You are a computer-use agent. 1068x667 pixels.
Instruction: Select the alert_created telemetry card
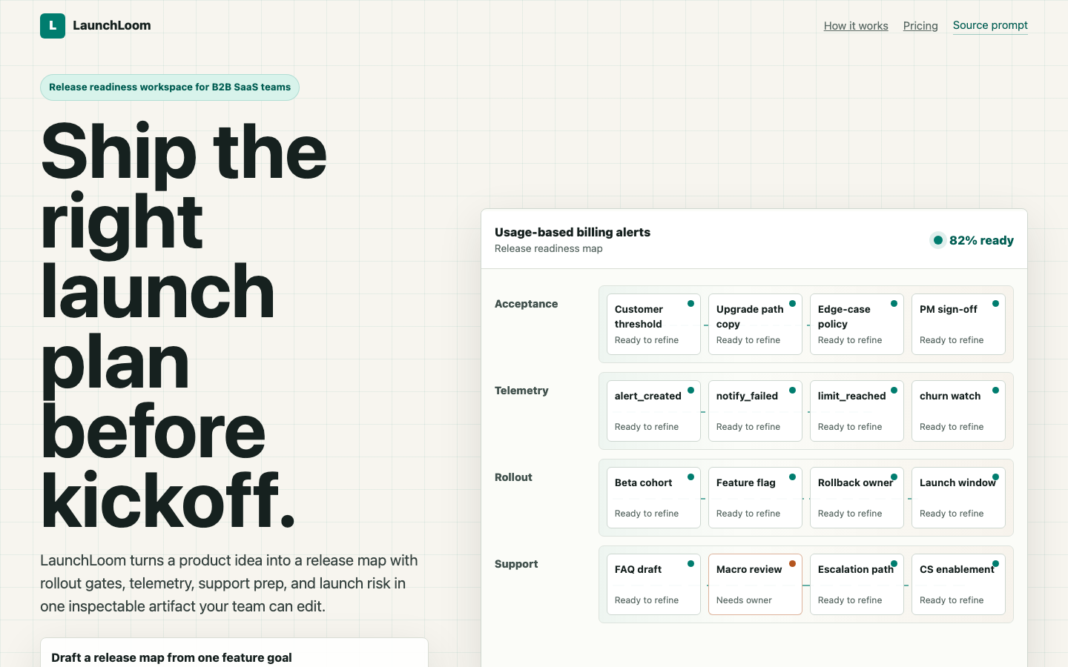coord(653,411)
